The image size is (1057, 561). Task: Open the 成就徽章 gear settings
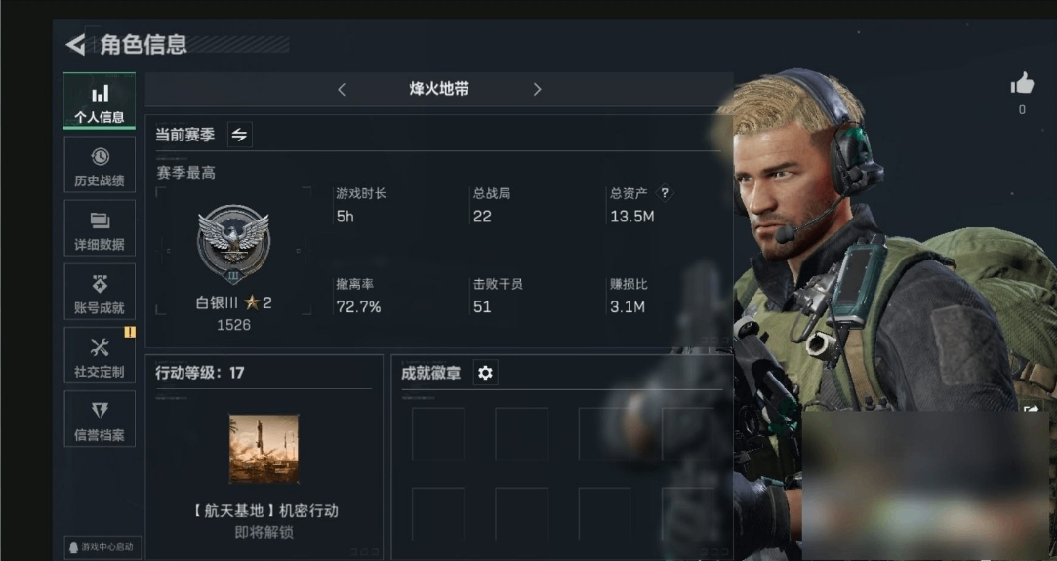click(x=485, y=373)
